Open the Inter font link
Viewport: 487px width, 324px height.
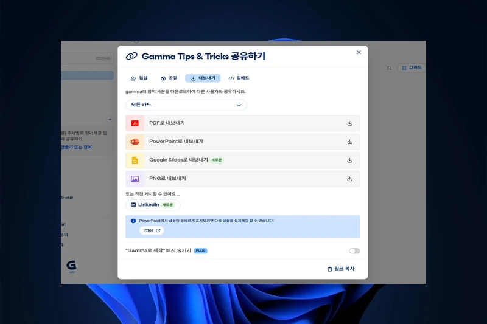tap(152, 230)
